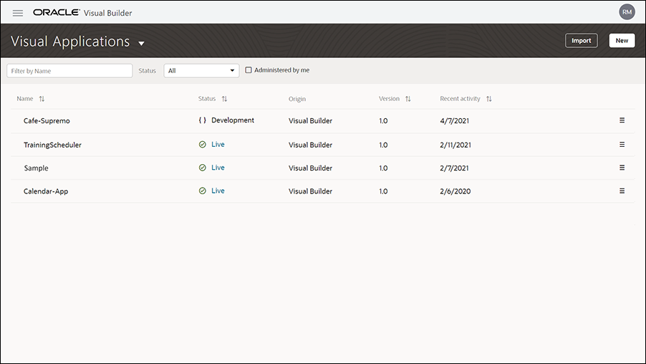Open options menu for Sample row
The image size is (646, 364).
coord(622,168)
